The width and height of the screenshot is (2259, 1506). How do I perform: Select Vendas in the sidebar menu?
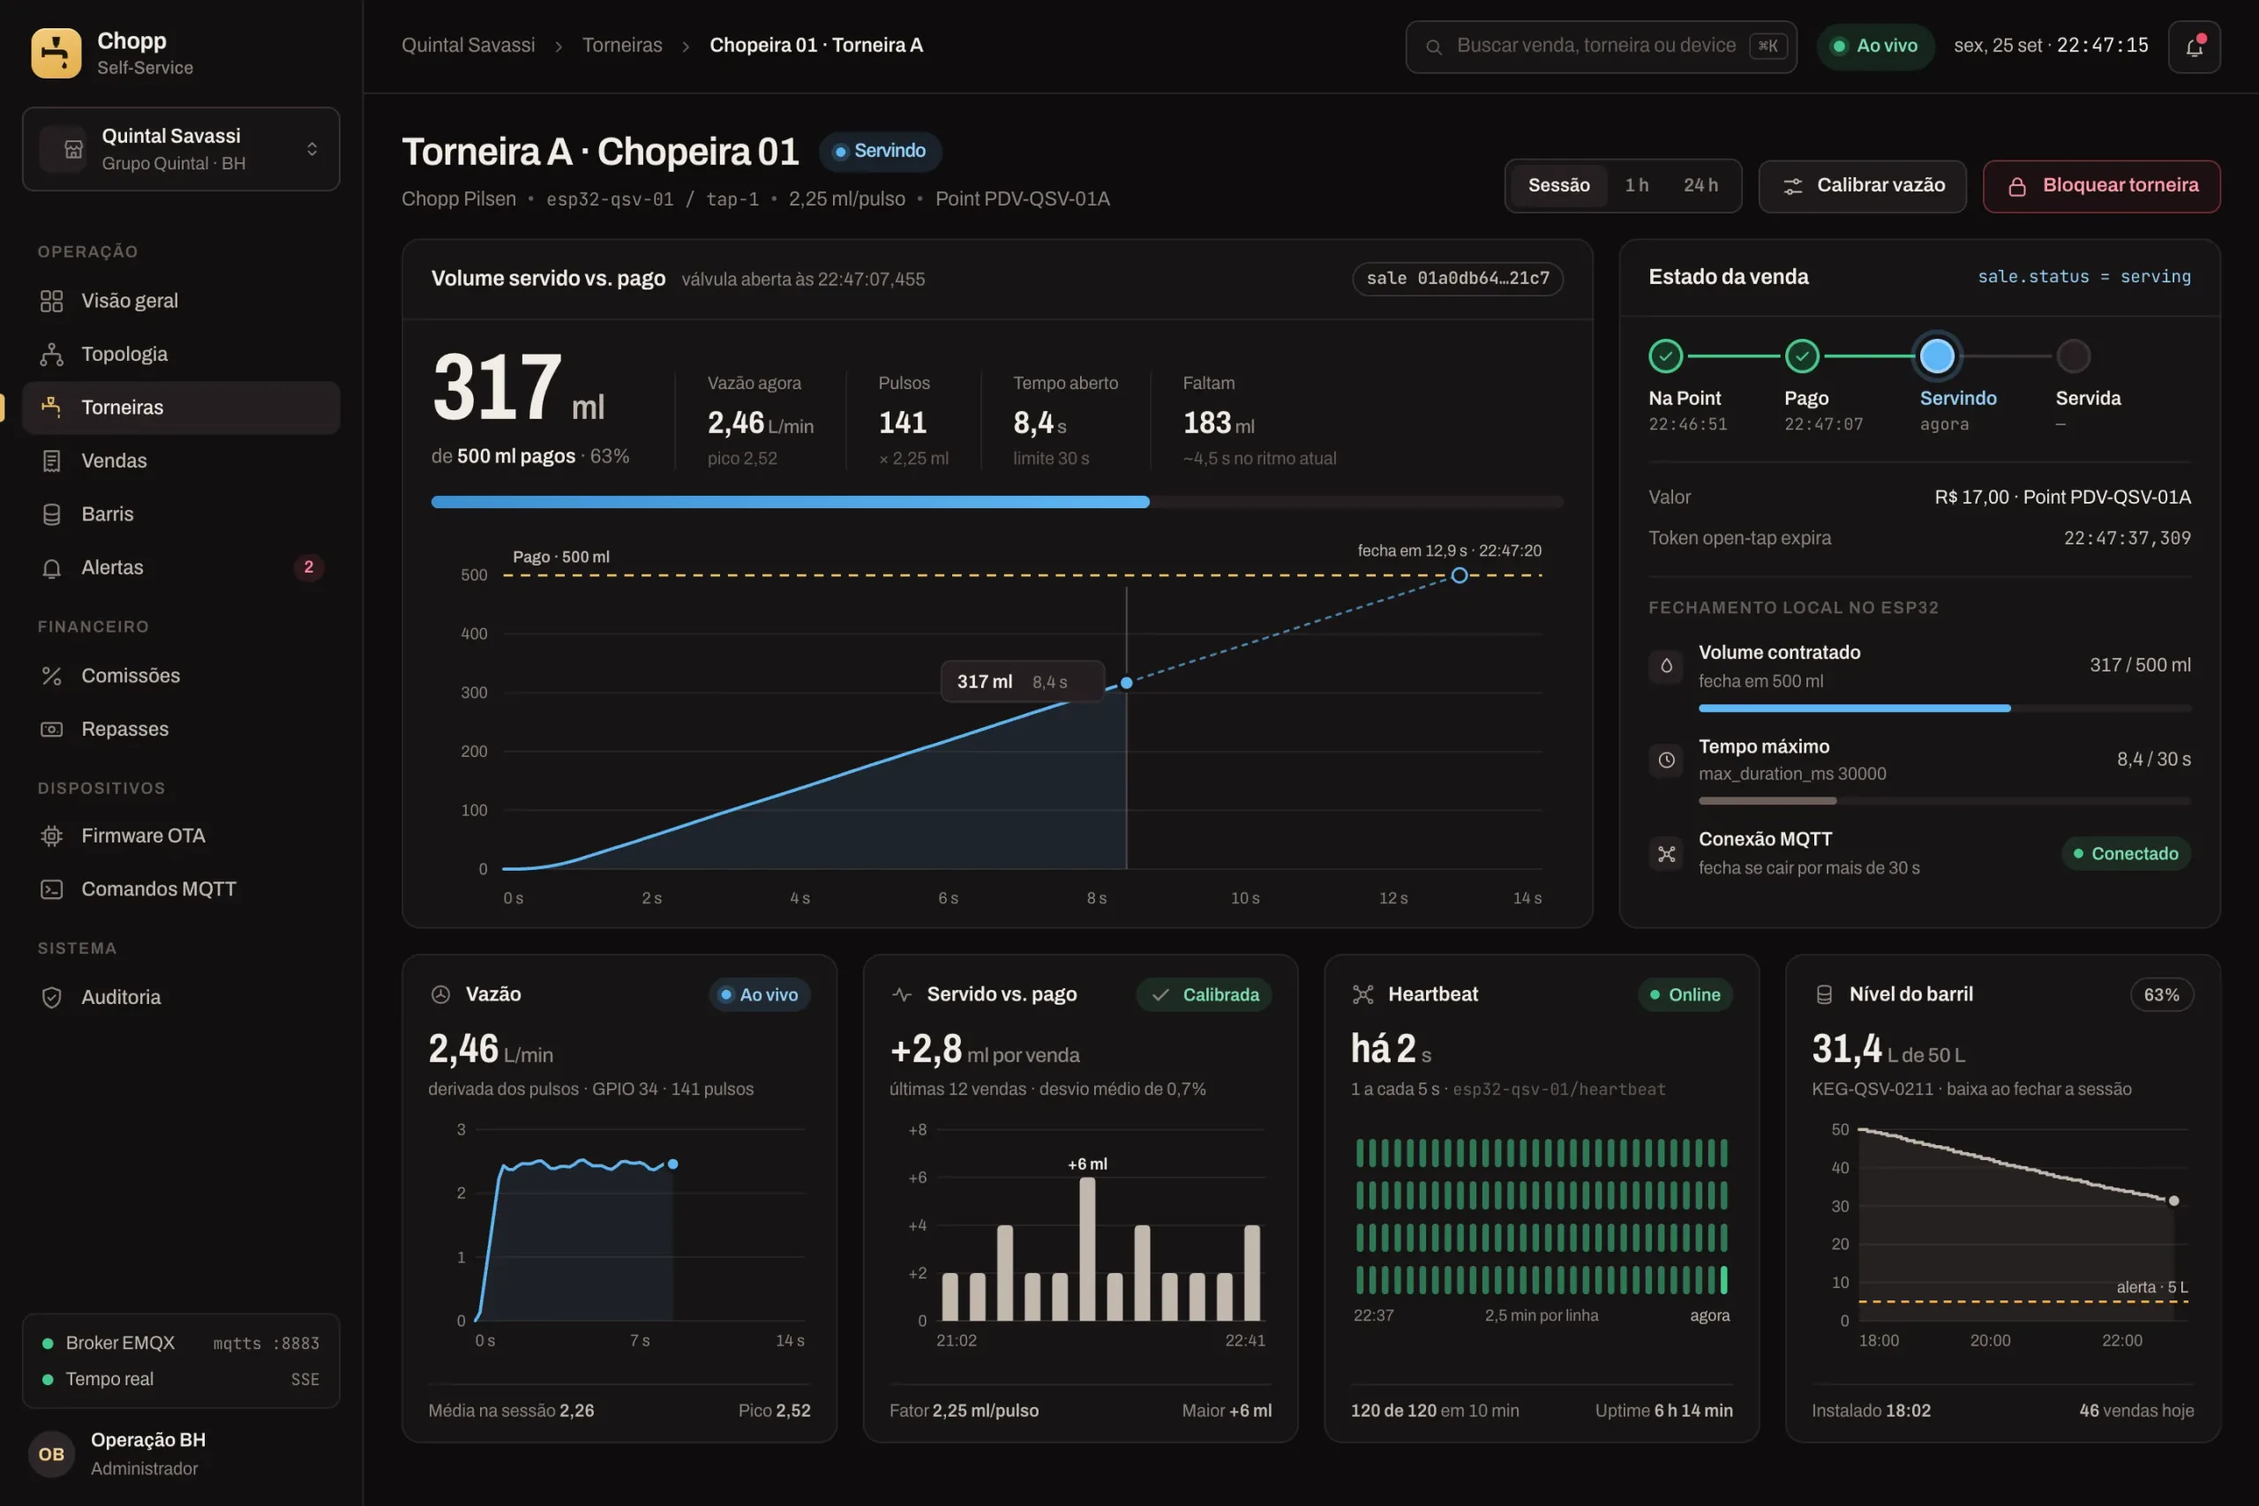point(181,461)
